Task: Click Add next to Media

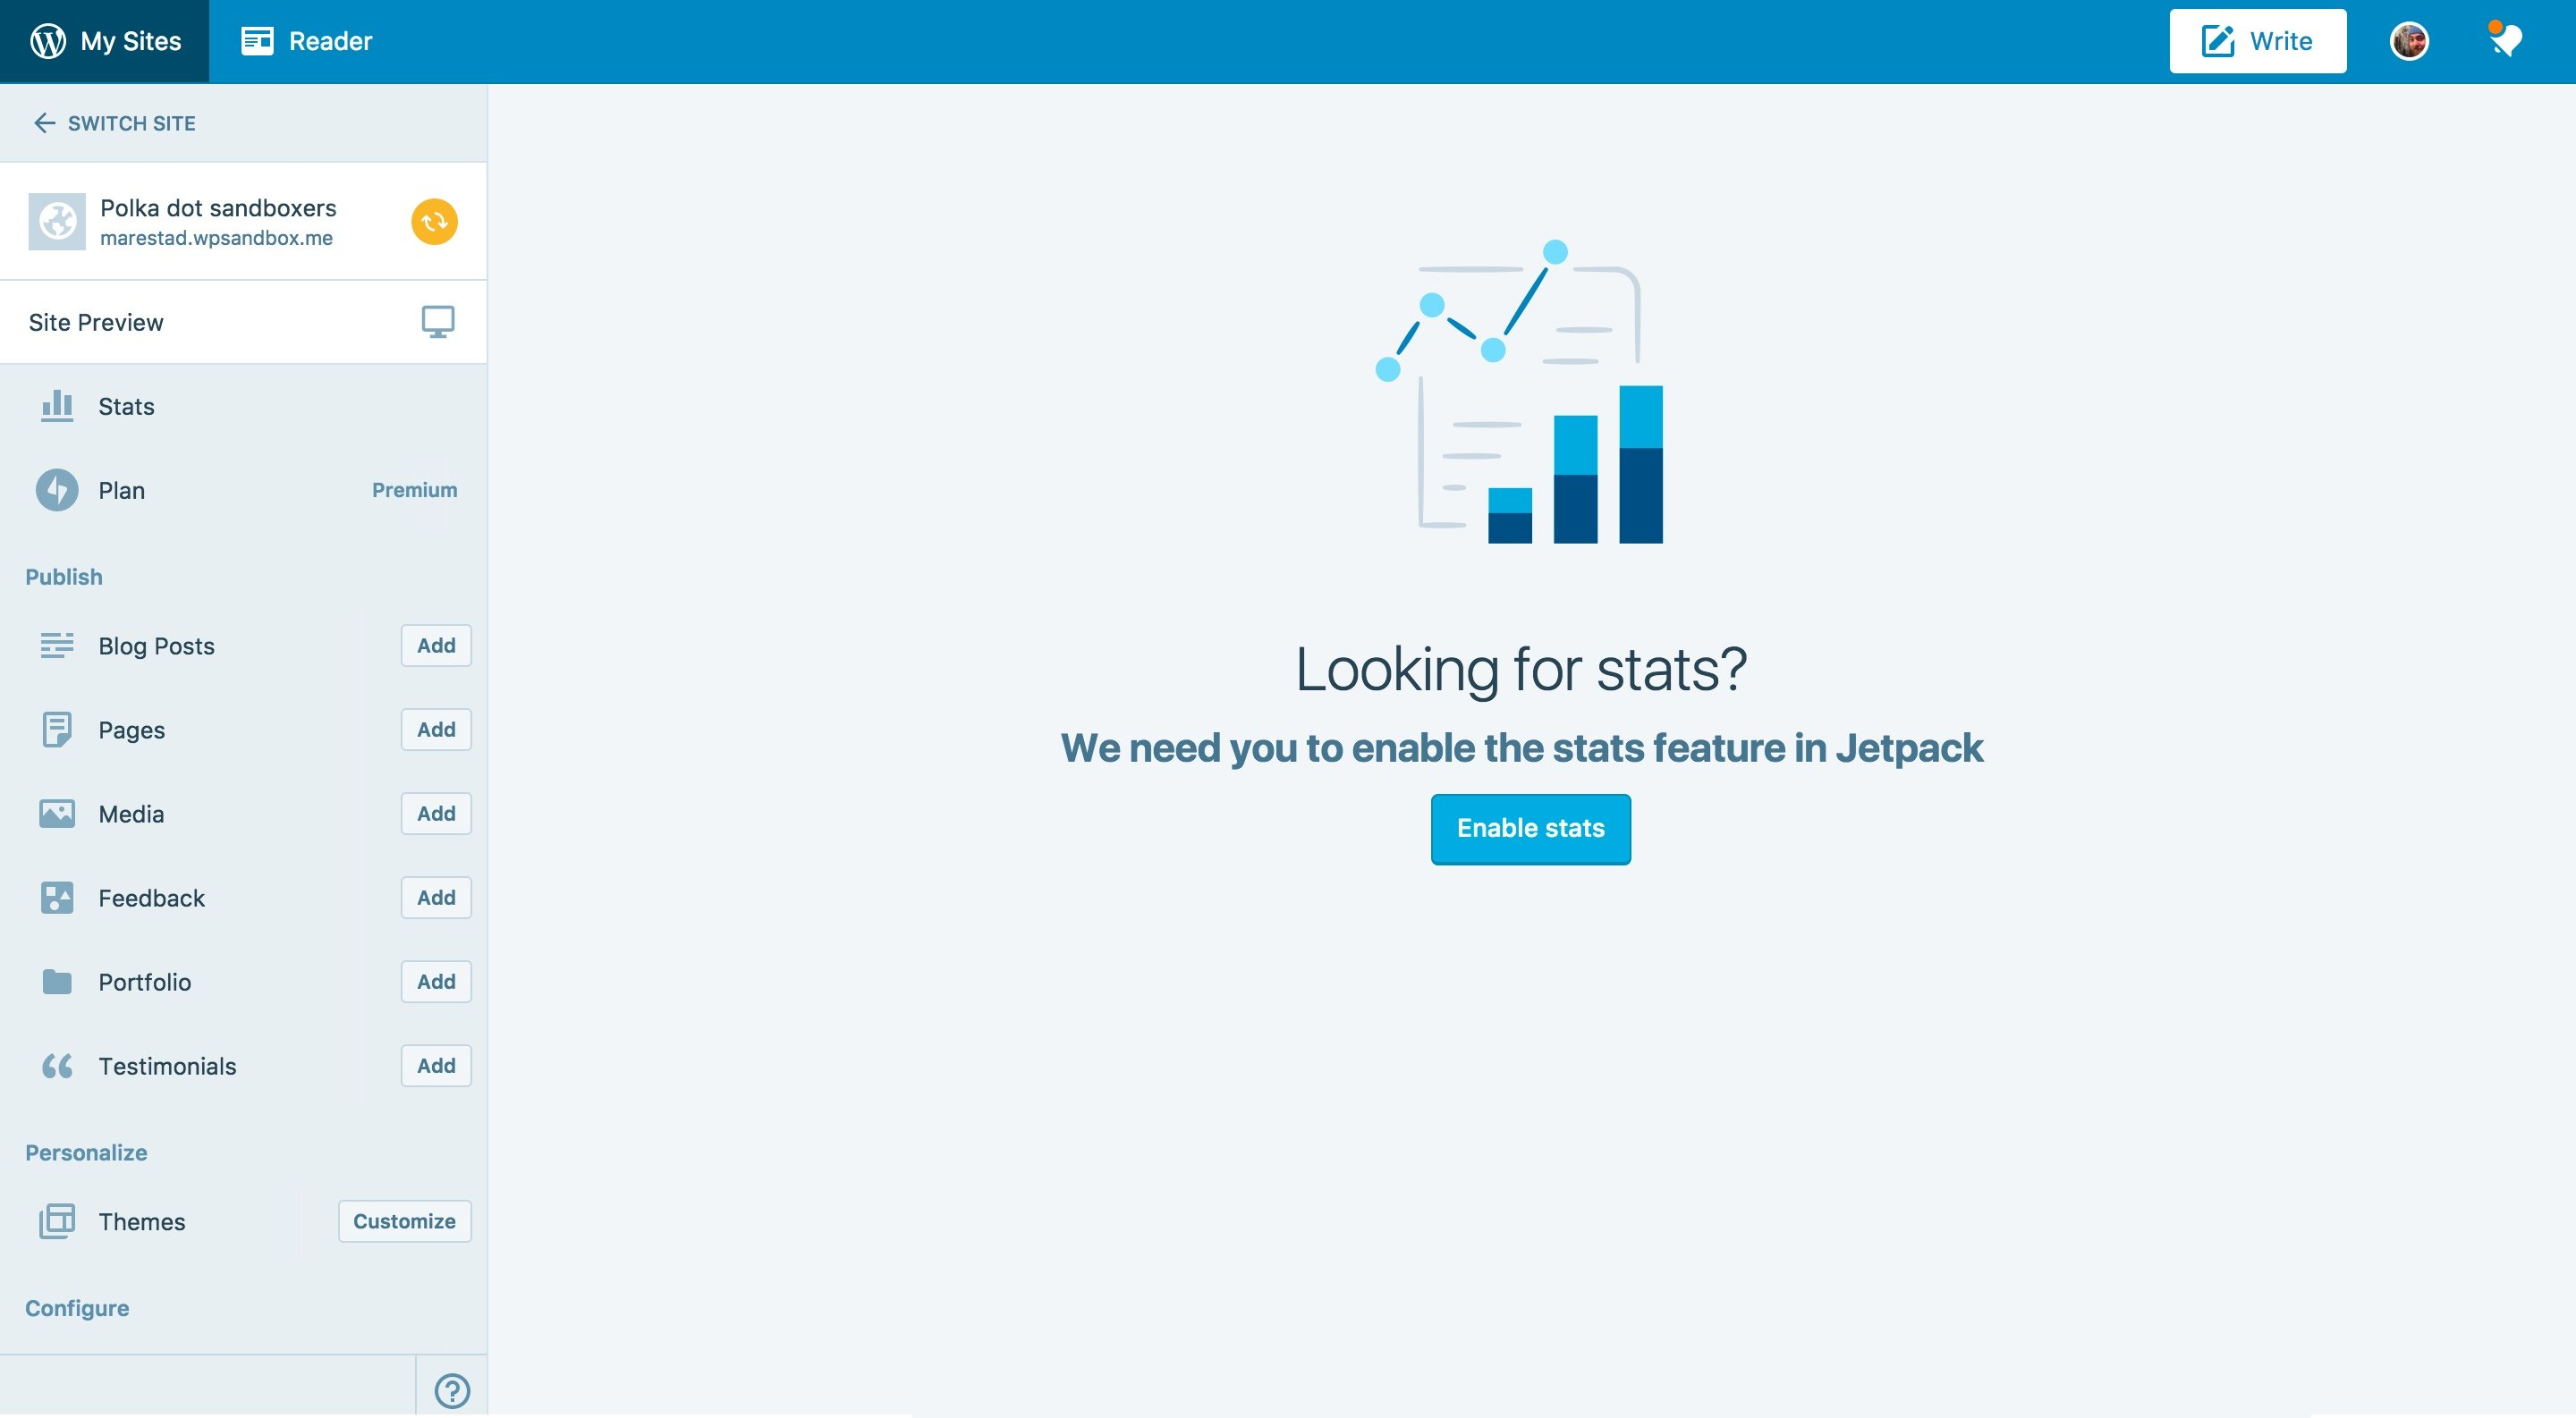Action: (x=436, y=814)
